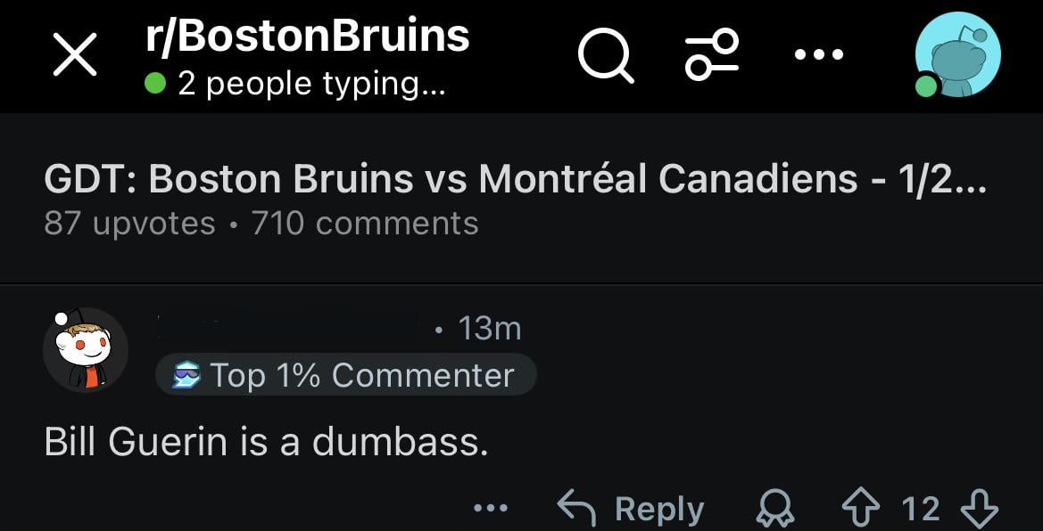Select the 13m comment timestamp
Viewport: 1043px width, 531px height.
coord(489,328)
